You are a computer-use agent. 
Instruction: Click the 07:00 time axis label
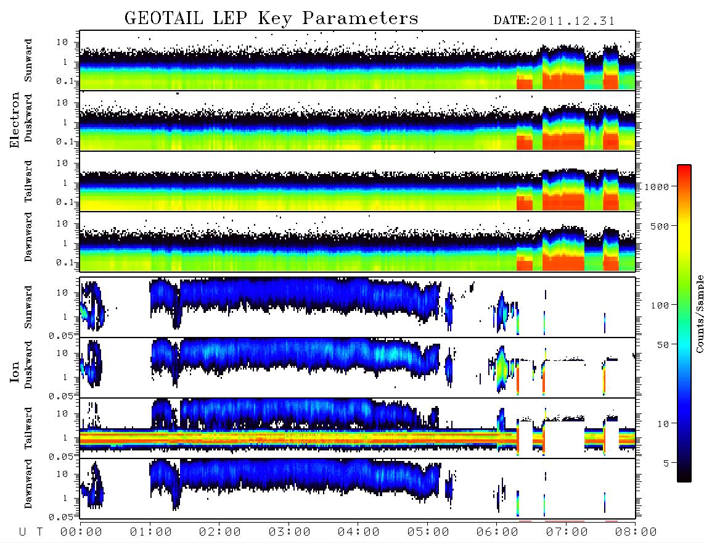567,532
